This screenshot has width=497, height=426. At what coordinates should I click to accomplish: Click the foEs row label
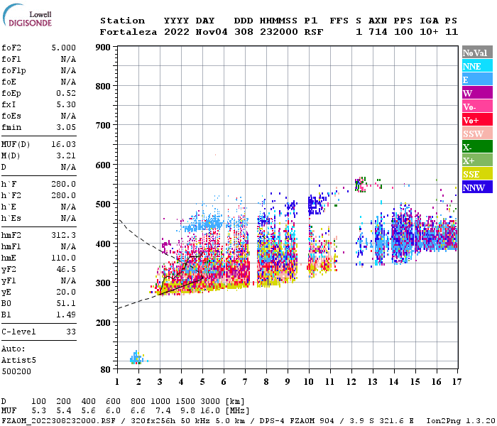(x=11, y=116)
